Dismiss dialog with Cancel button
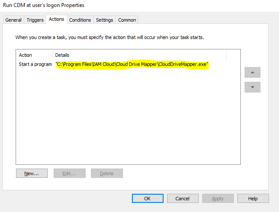Image resolution: width=279 pixels, height=212 pixels. click(x=183, y=198)
